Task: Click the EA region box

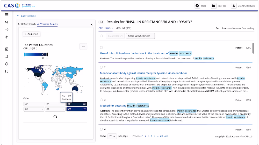Action: [55, 104]
